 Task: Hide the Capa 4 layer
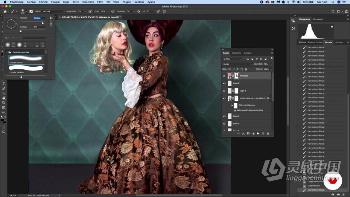(x=224, y=116)
